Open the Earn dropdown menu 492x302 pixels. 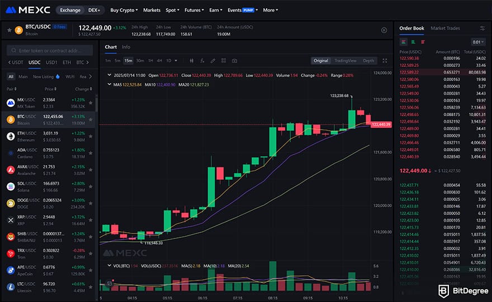[216, 10]
